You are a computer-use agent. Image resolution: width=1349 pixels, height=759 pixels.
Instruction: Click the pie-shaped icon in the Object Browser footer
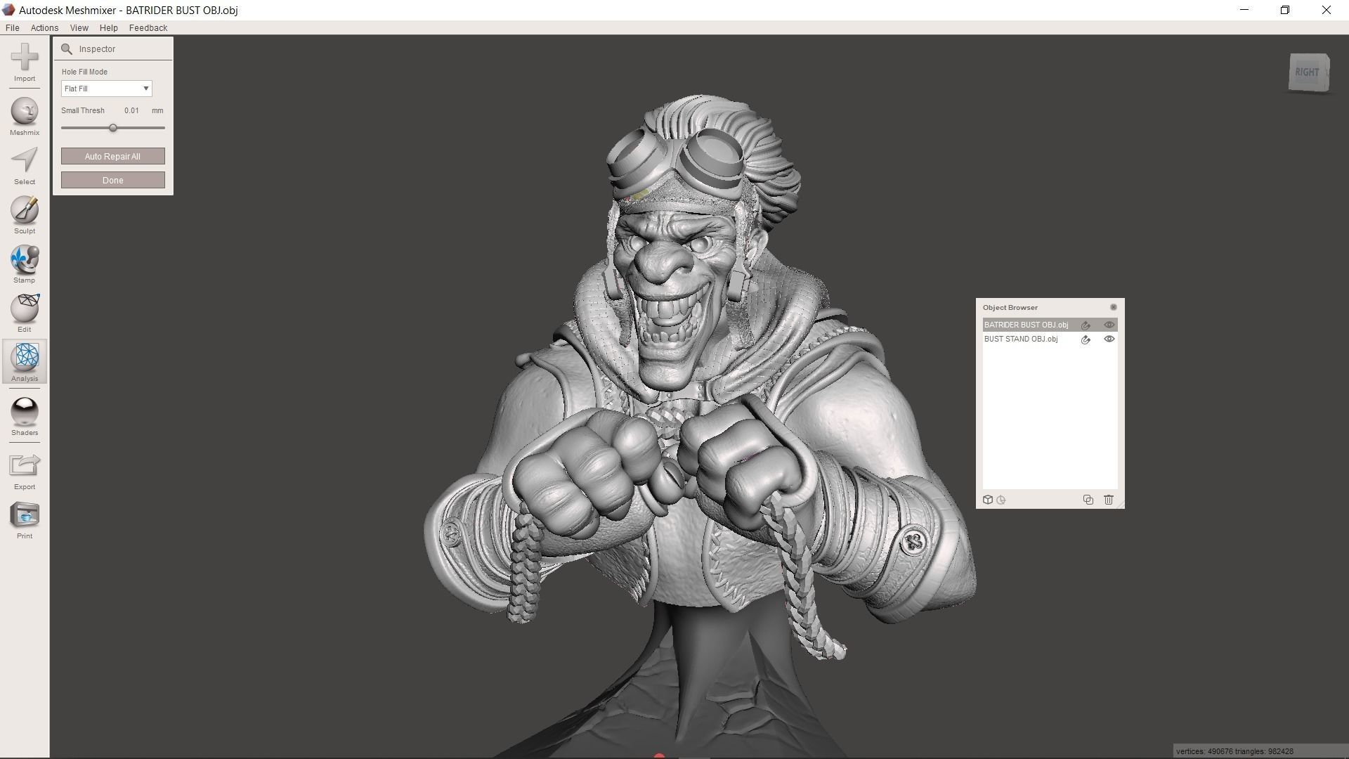pyautogui.click(x=1001, y=500)
